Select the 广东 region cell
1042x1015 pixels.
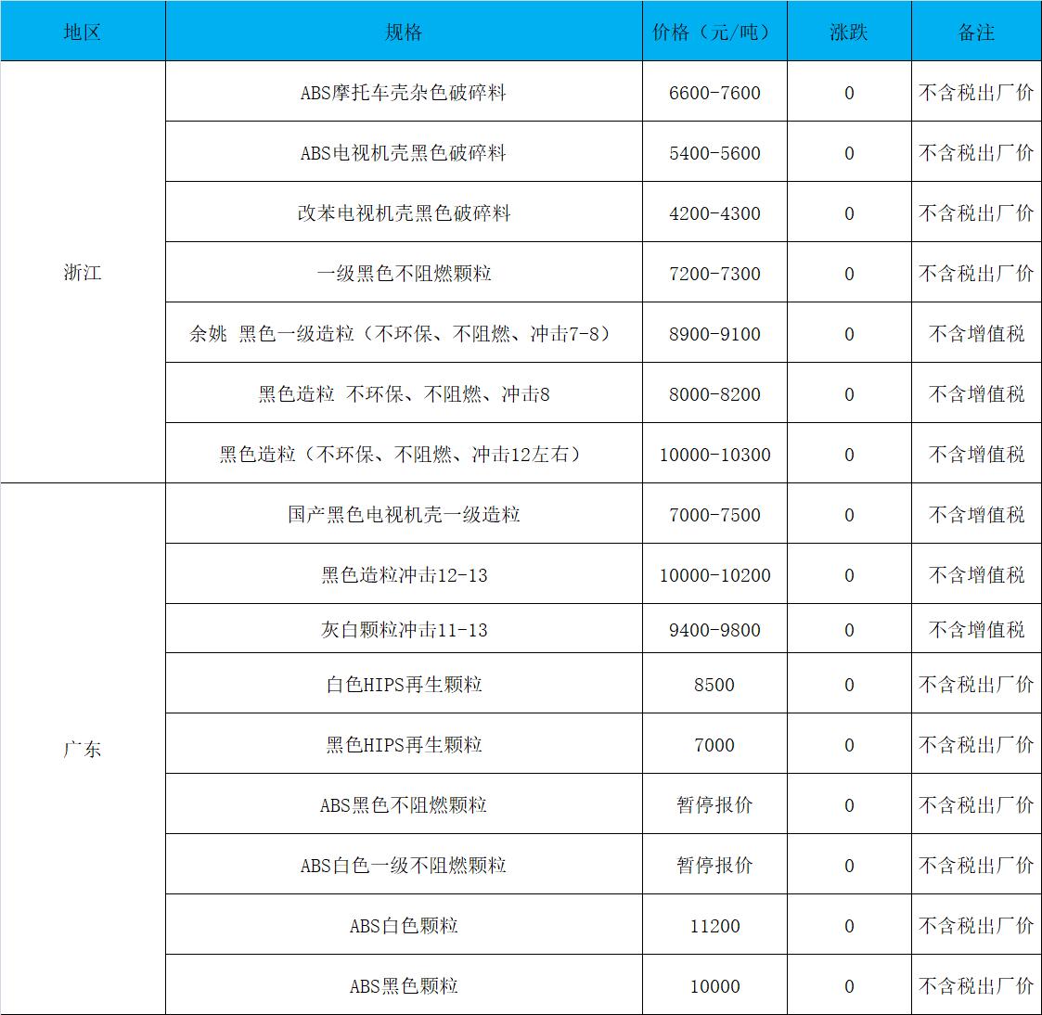(x=83, y=749)
